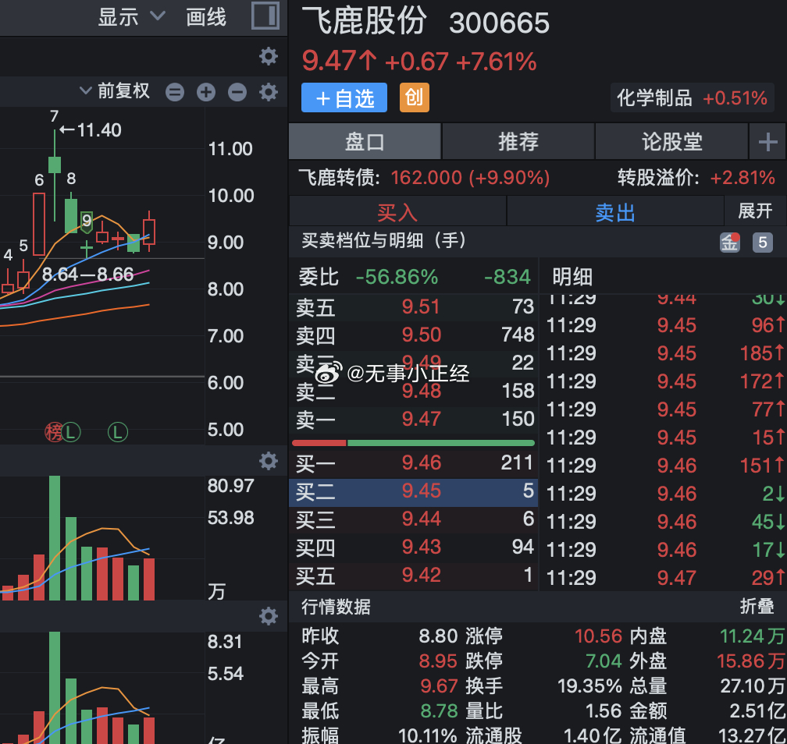This screenshot has width=787, height=744.
Task: Select the 卖一 9.47 order row
Action: tap(414, 419)
